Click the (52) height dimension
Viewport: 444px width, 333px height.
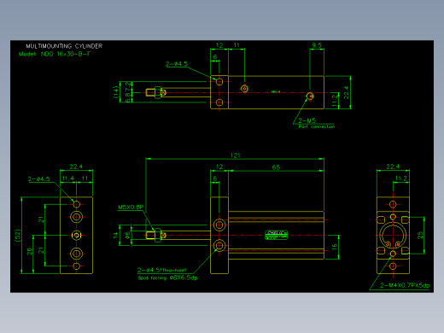(18, 236)
